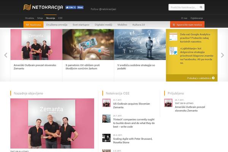228x152 pixels.
Task: Open US Outbrain acquires Slovenian Zemanta
Action: pos(131,106)
